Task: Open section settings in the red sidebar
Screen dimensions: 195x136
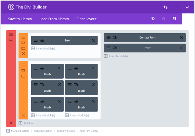Action: click(x=11, y=34)
